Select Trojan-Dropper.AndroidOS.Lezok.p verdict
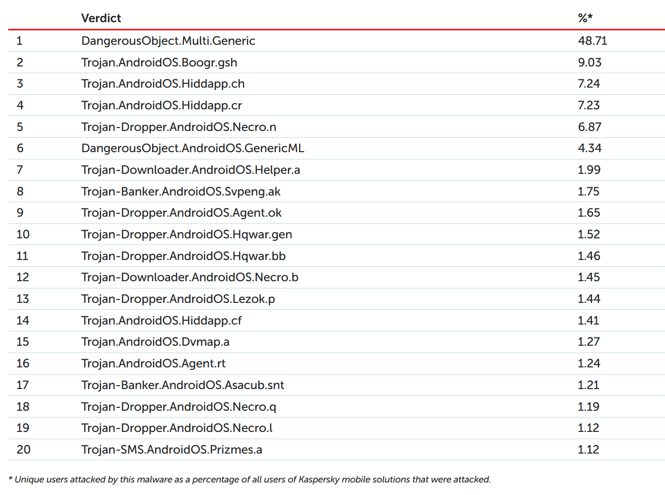The height and width of the screenshot is (495, 665). click(x=178, y=299)
